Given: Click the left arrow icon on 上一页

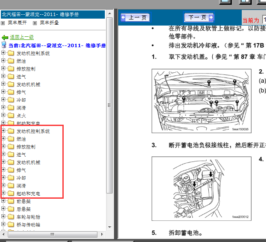Looking at the screenshot, I should [x=123, y=17].
